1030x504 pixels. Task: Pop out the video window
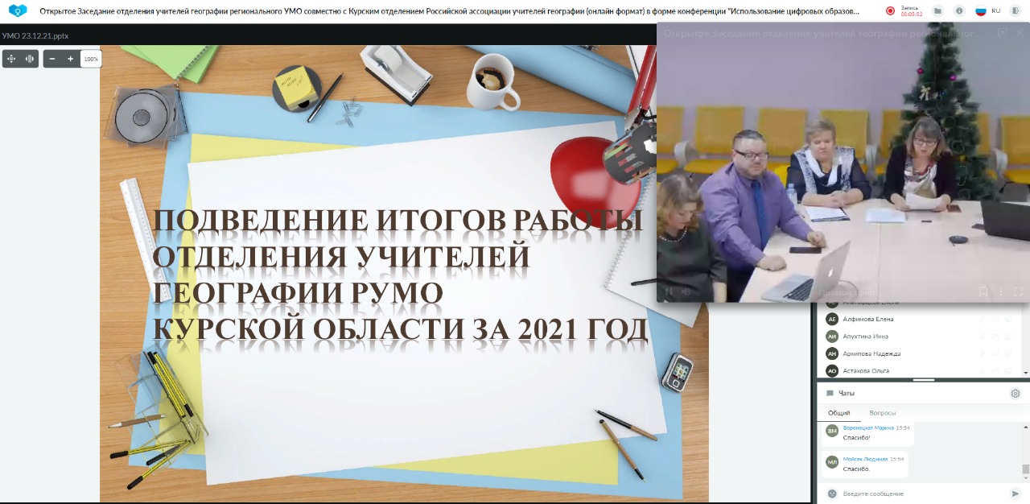pyautogui.click(x=1002, y=33)
